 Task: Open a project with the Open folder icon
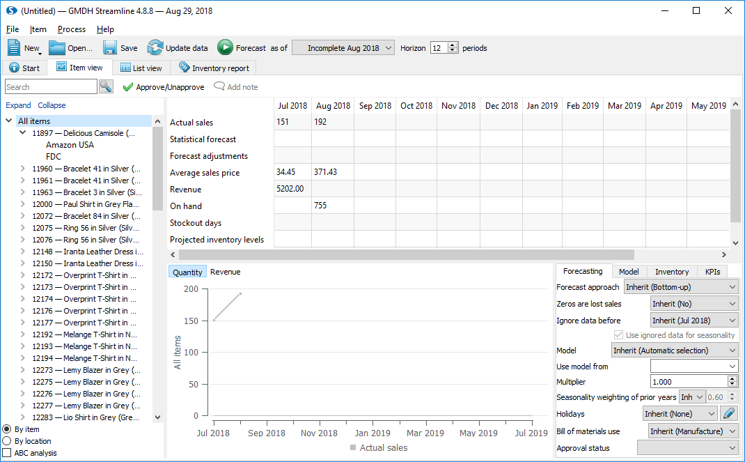(57, 47)
